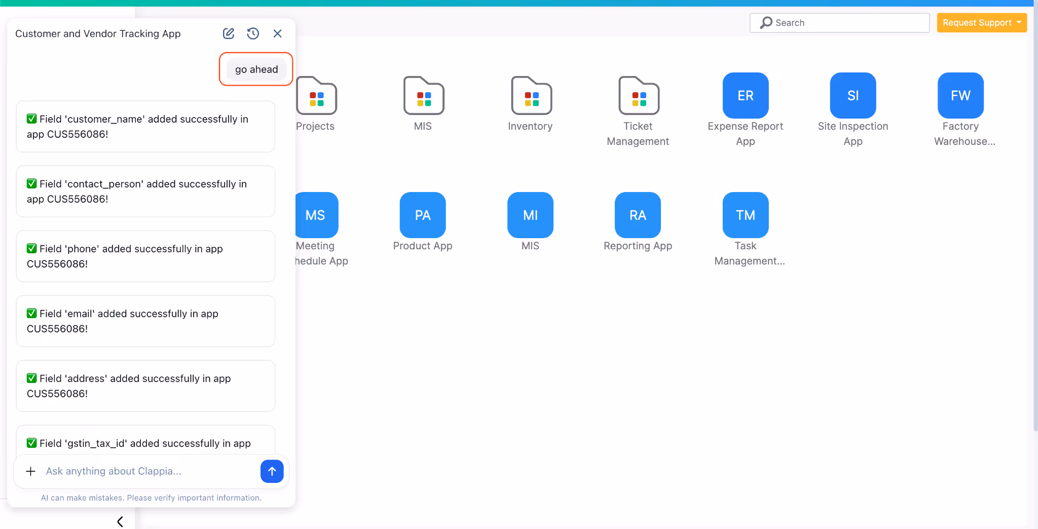Image resolution: width=1038 pixels, height=529 pixels.
Task: Open the Request Support dropdown
Action: pos(981,22)
